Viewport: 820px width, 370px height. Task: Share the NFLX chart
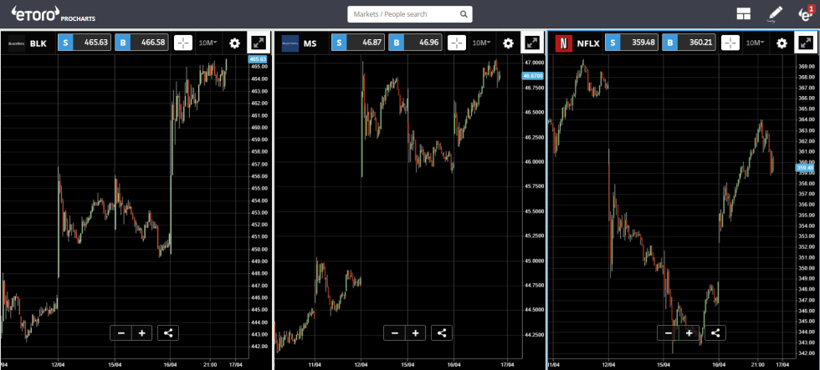pos(715,332)
